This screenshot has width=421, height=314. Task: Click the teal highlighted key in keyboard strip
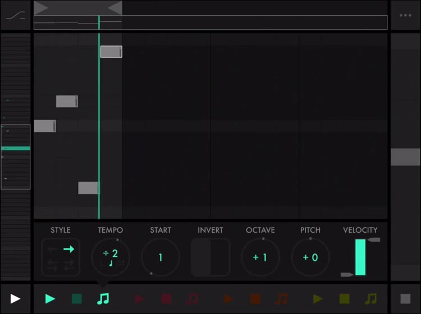pos(16,148)
